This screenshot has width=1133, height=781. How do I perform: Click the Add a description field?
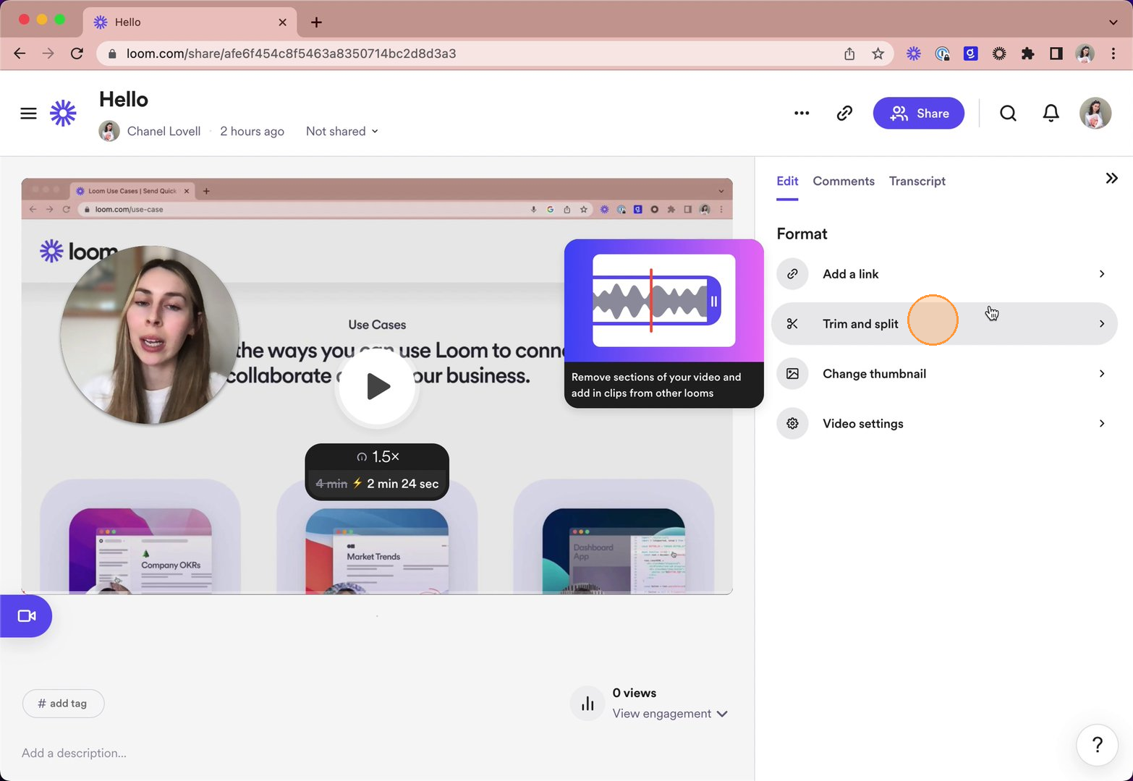(74, 753)
